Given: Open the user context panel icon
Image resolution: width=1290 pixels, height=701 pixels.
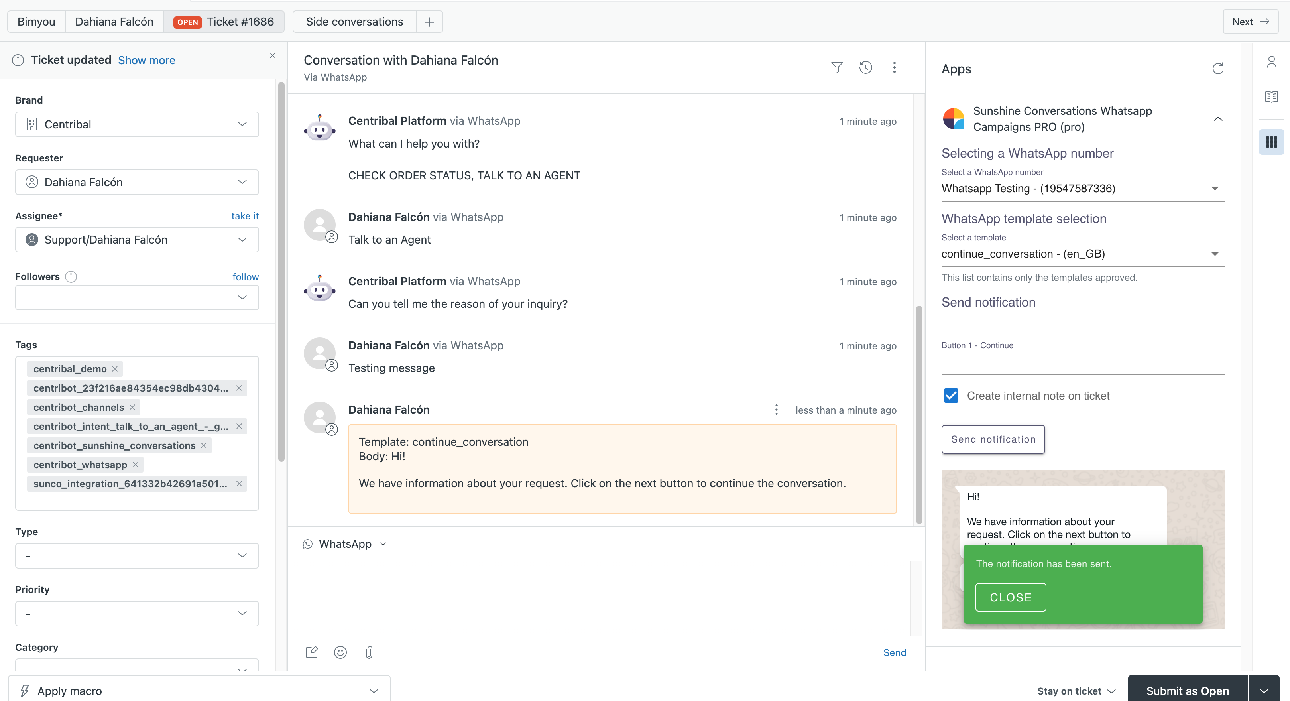Looking at the screenshot, I should point(1272,62).
